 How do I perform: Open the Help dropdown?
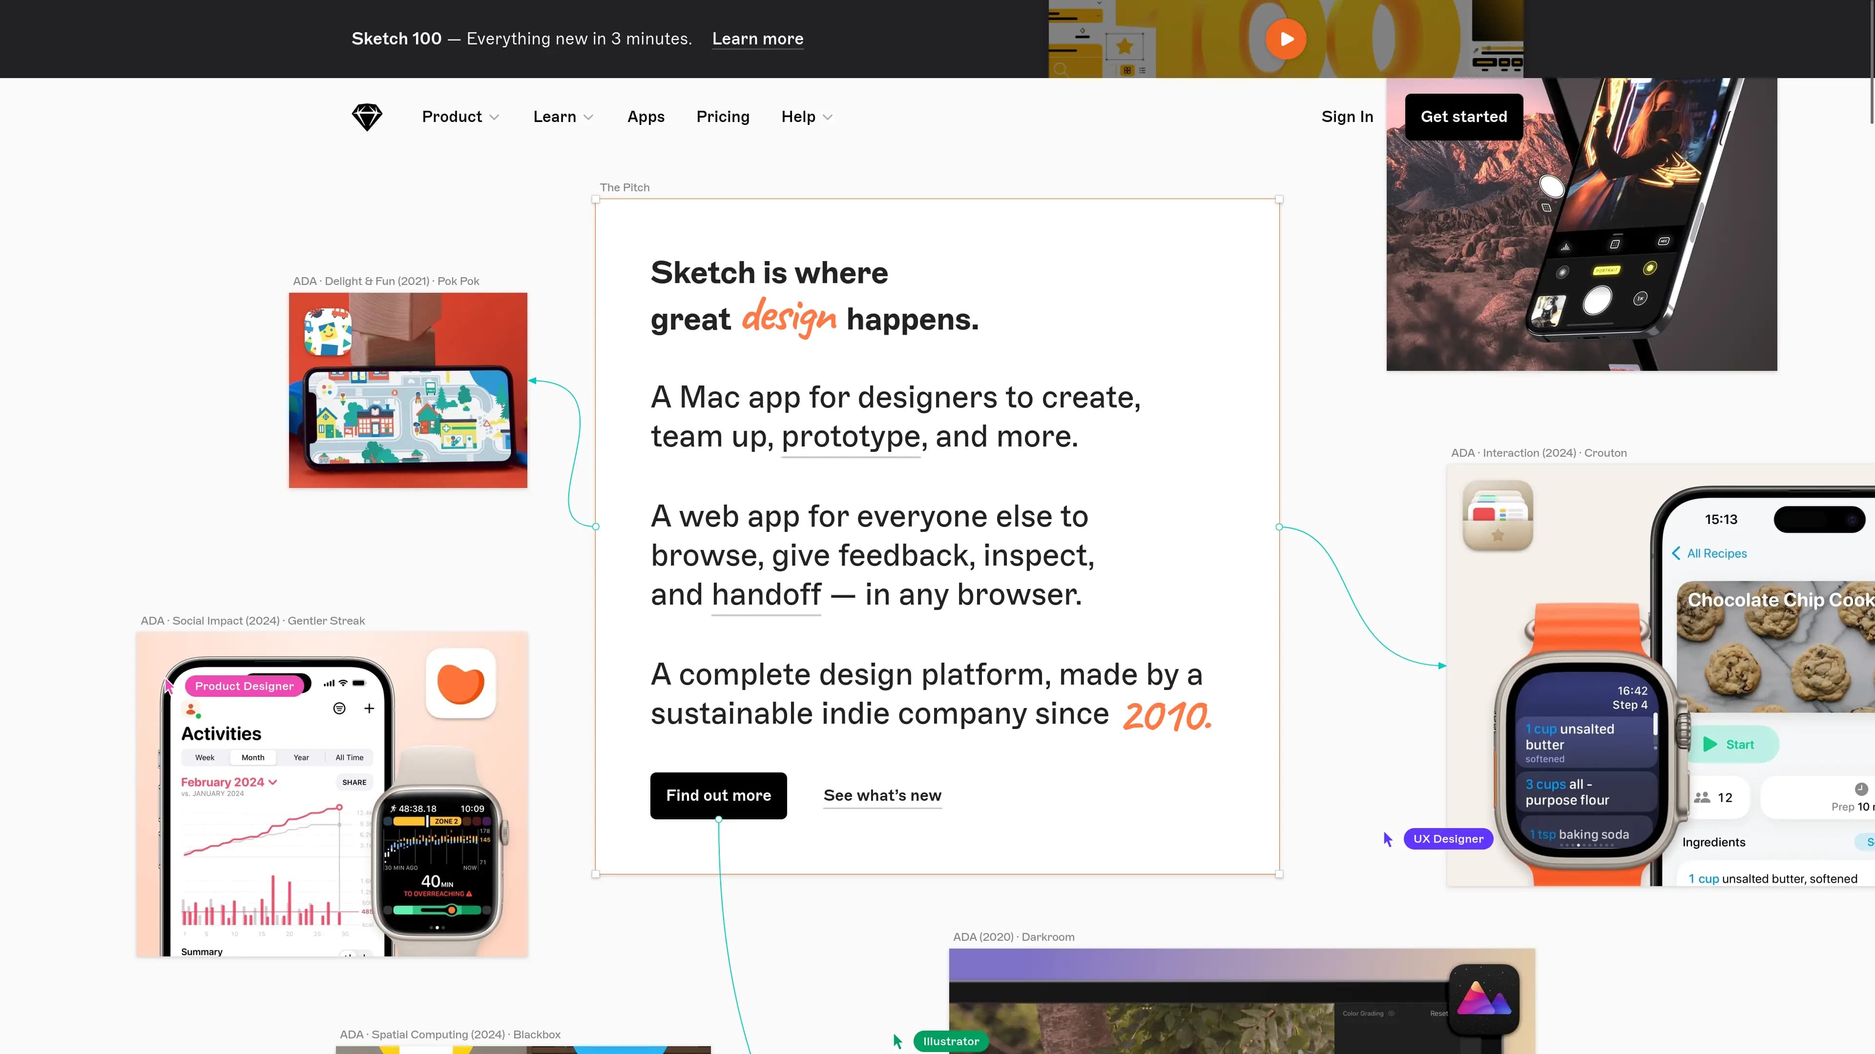(807, 117)
